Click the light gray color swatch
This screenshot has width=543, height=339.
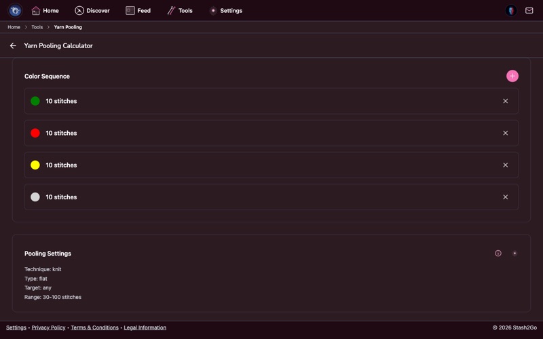[x=35, y=197]
